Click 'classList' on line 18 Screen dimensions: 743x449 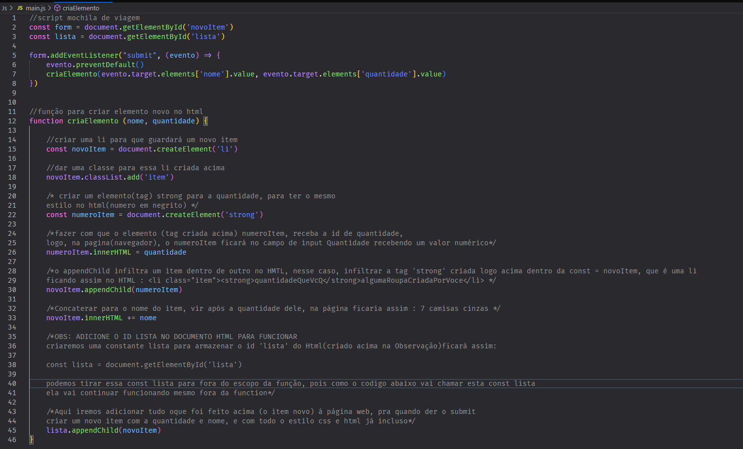coord(104,177)
